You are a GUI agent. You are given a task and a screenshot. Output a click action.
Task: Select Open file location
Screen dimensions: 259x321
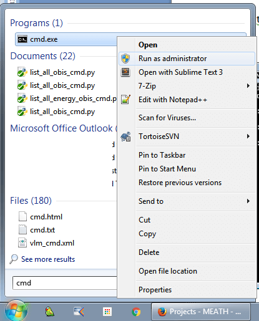pos(168,271)
